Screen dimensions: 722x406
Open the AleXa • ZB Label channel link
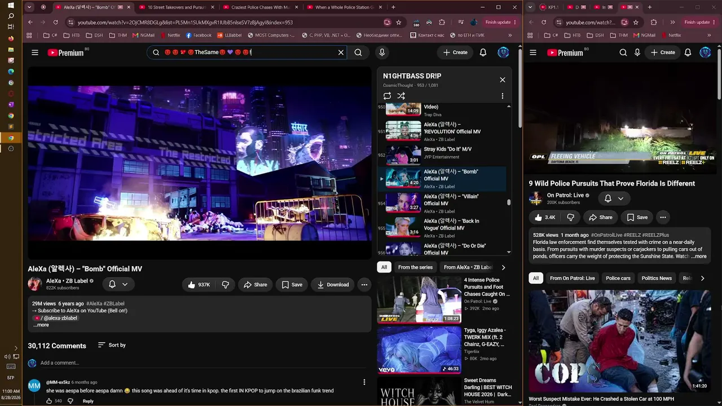click(67, 281)
